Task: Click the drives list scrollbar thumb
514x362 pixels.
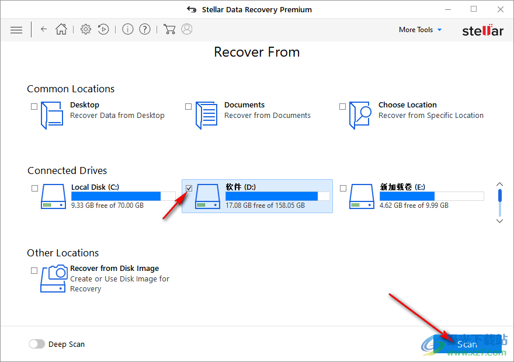Action: pos(500,196)
